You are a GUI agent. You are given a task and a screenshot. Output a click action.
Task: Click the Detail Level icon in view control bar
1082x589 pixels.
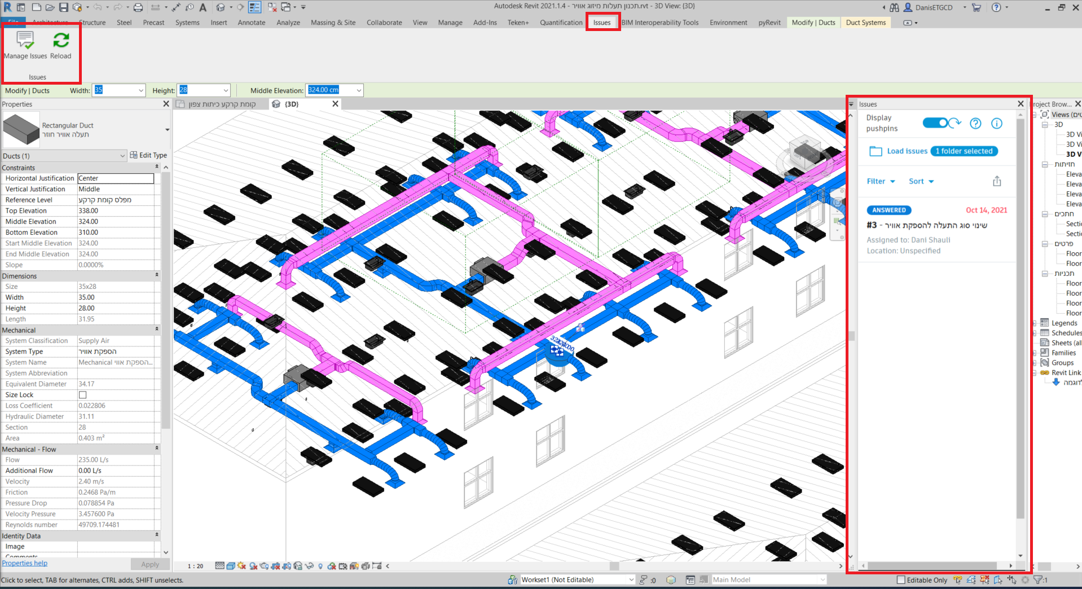[x=219, y=566]
